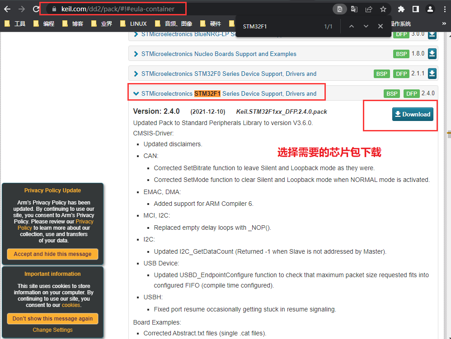Click the 2.4.0 version number on STM32F1 row

(x=428, y=93)
